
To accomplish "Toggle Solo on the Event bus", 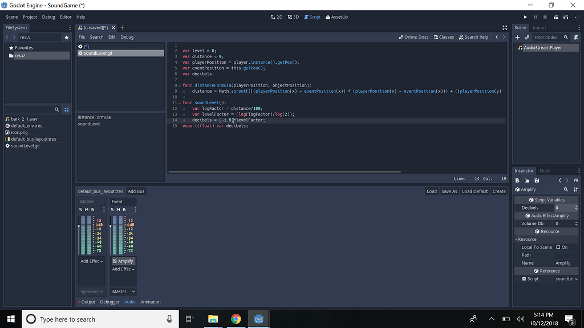I will click(x=112, y=210).
